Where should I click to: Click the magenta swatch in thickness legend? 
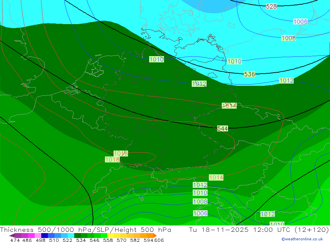click(31, 235)
